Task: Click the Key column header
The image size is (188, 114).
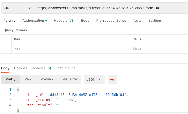Action: 17,39
